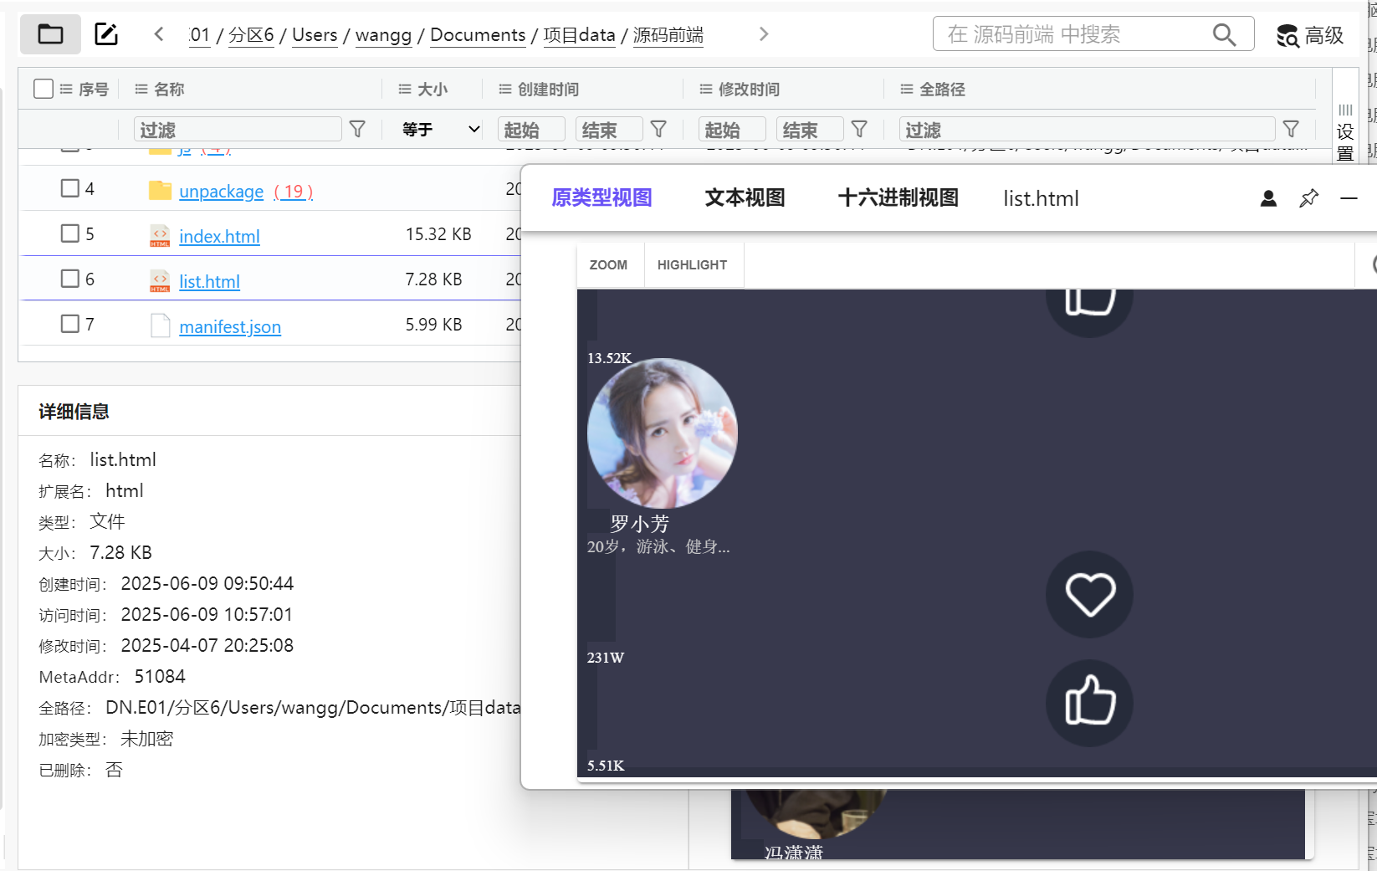Click the search input field 在源码前端中搜索
Image resolution: width=1377 pixels, height=871 pixels.
click(x=1071, y=34)
